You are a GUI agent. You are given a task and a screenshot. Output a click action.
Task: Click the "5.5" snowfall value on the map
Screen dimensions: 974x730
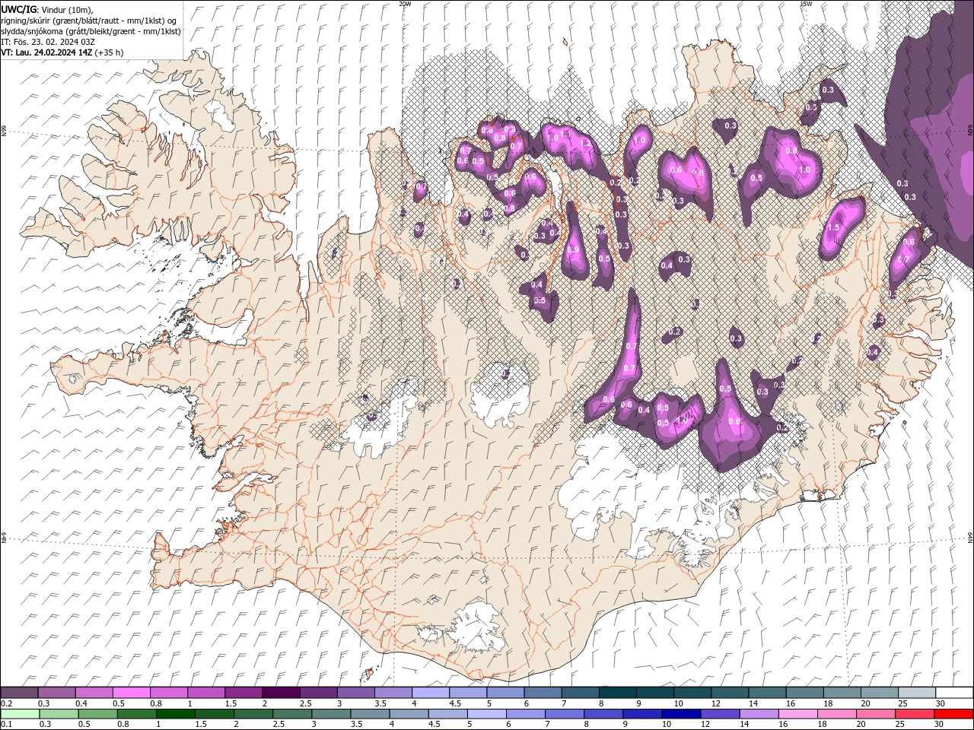click(x=540, y=301)
